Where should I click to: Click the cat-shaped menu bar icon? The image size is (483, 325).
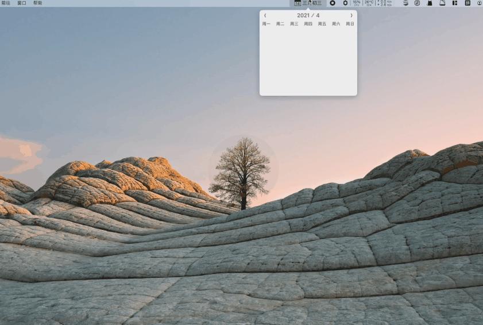coord(430,3)
